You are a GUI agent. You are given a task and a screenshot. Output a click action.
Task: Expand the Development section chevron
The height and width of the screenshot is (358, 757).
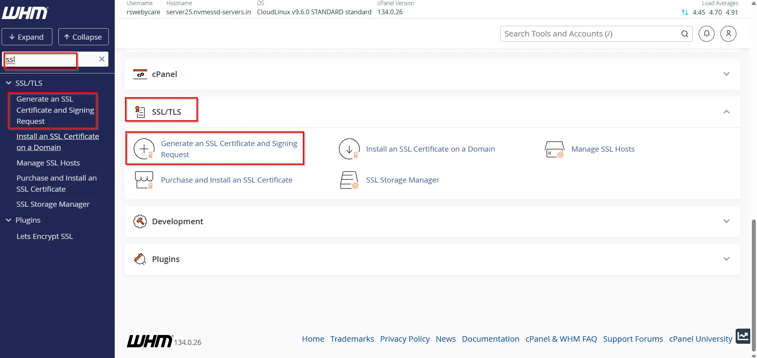(x=726, y=221)
